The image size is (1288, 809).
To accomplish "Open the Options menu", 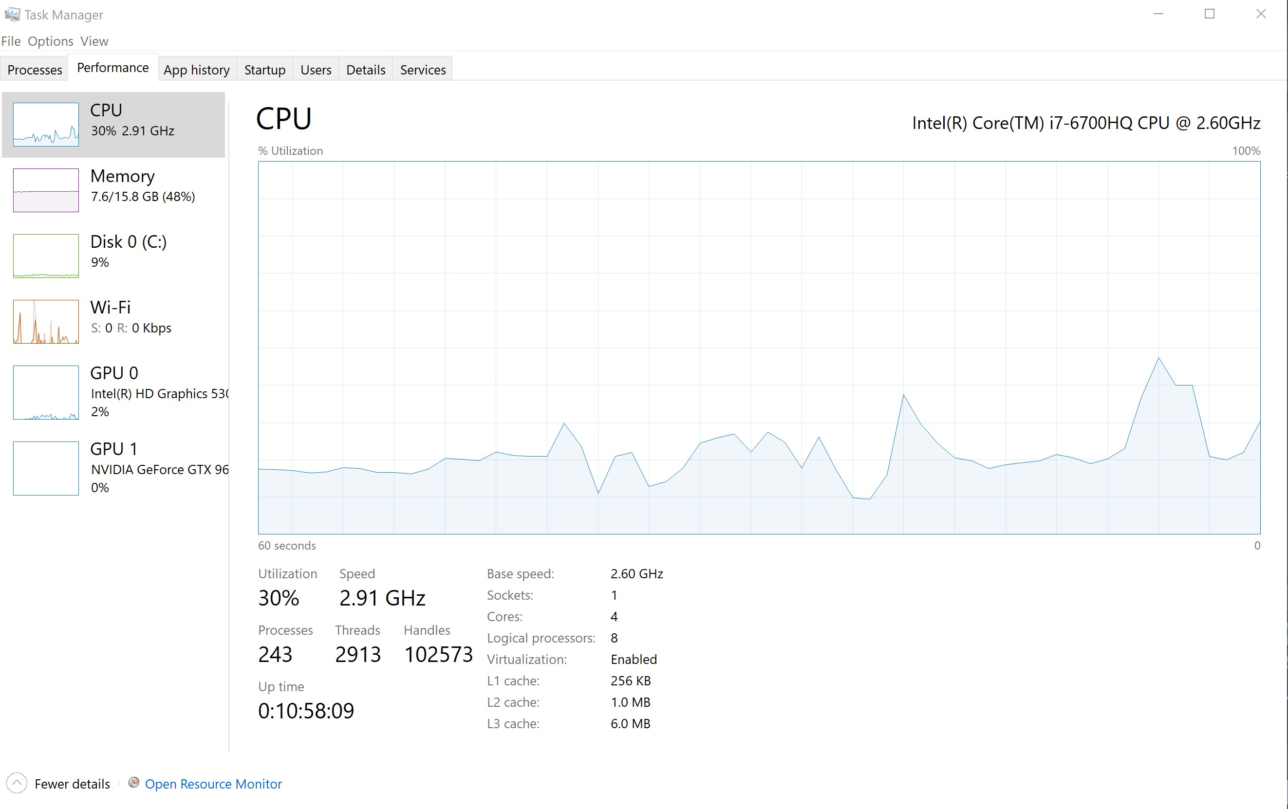I will pos(50,41).
